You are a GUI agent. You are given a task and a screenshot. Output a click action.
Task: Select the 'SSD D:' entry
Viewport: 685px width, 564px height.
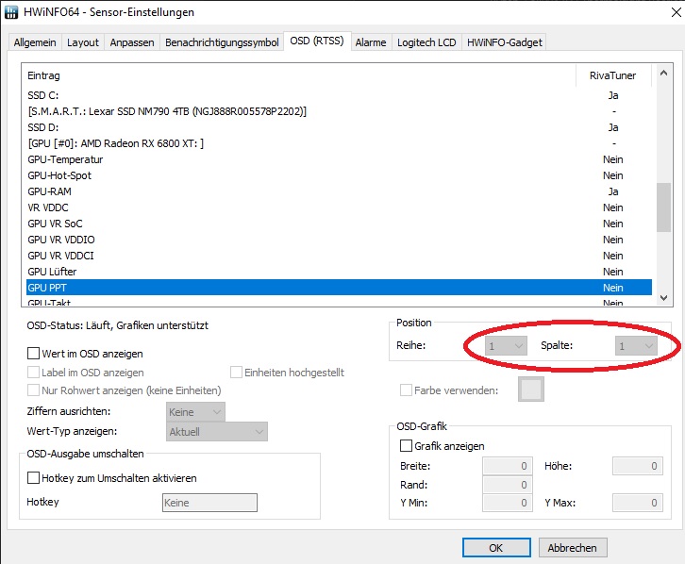339,127
